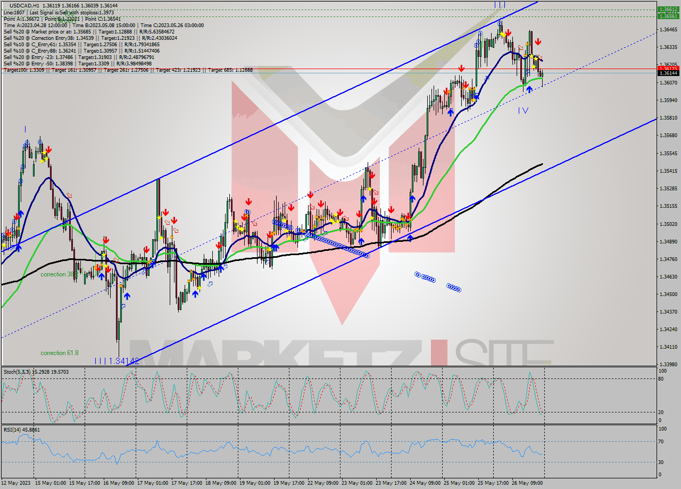The width and height of the screenshot is (681, 489).
Task: Click the '19 May 17:00' time axis label
Action: pyautogui.click(x=288, y=483)
